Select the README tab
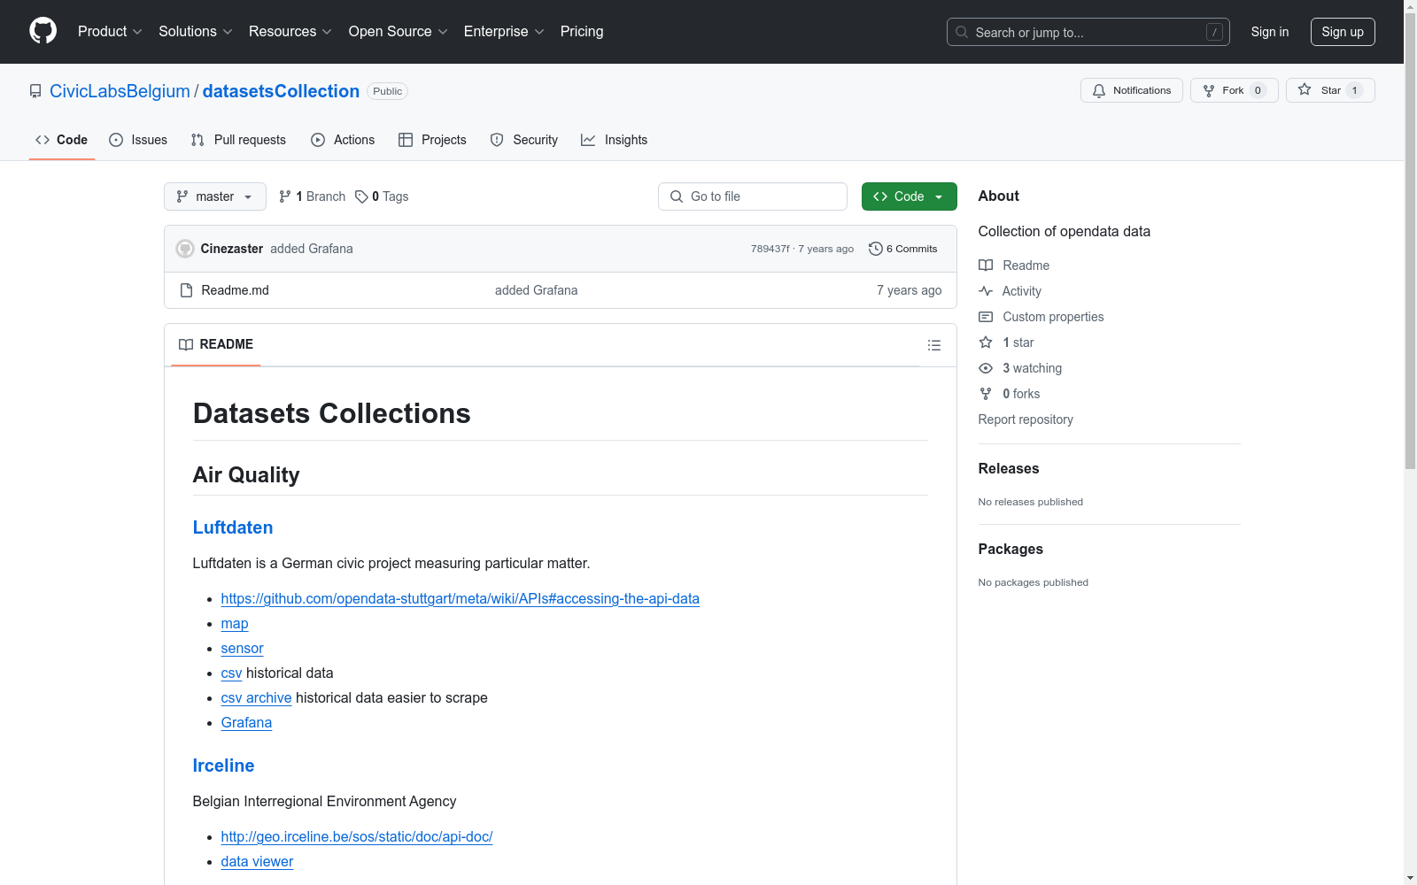Image resolution: width=1417 pixels, height=885 pixels. point(216,344)
